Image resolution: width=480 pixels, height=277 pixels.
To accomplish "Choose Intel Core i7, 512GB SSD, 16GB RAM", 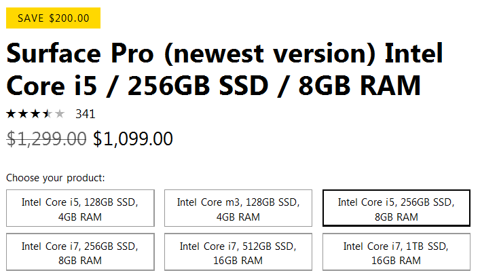I will point(238,253).
